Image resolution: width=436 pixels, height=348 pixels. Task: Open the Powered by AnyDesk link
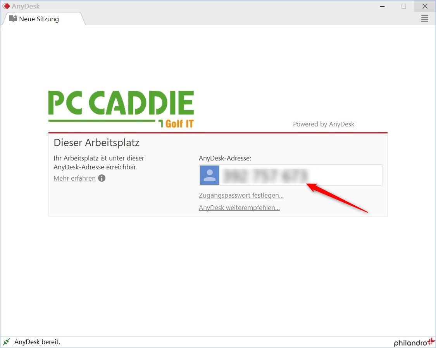323,124
